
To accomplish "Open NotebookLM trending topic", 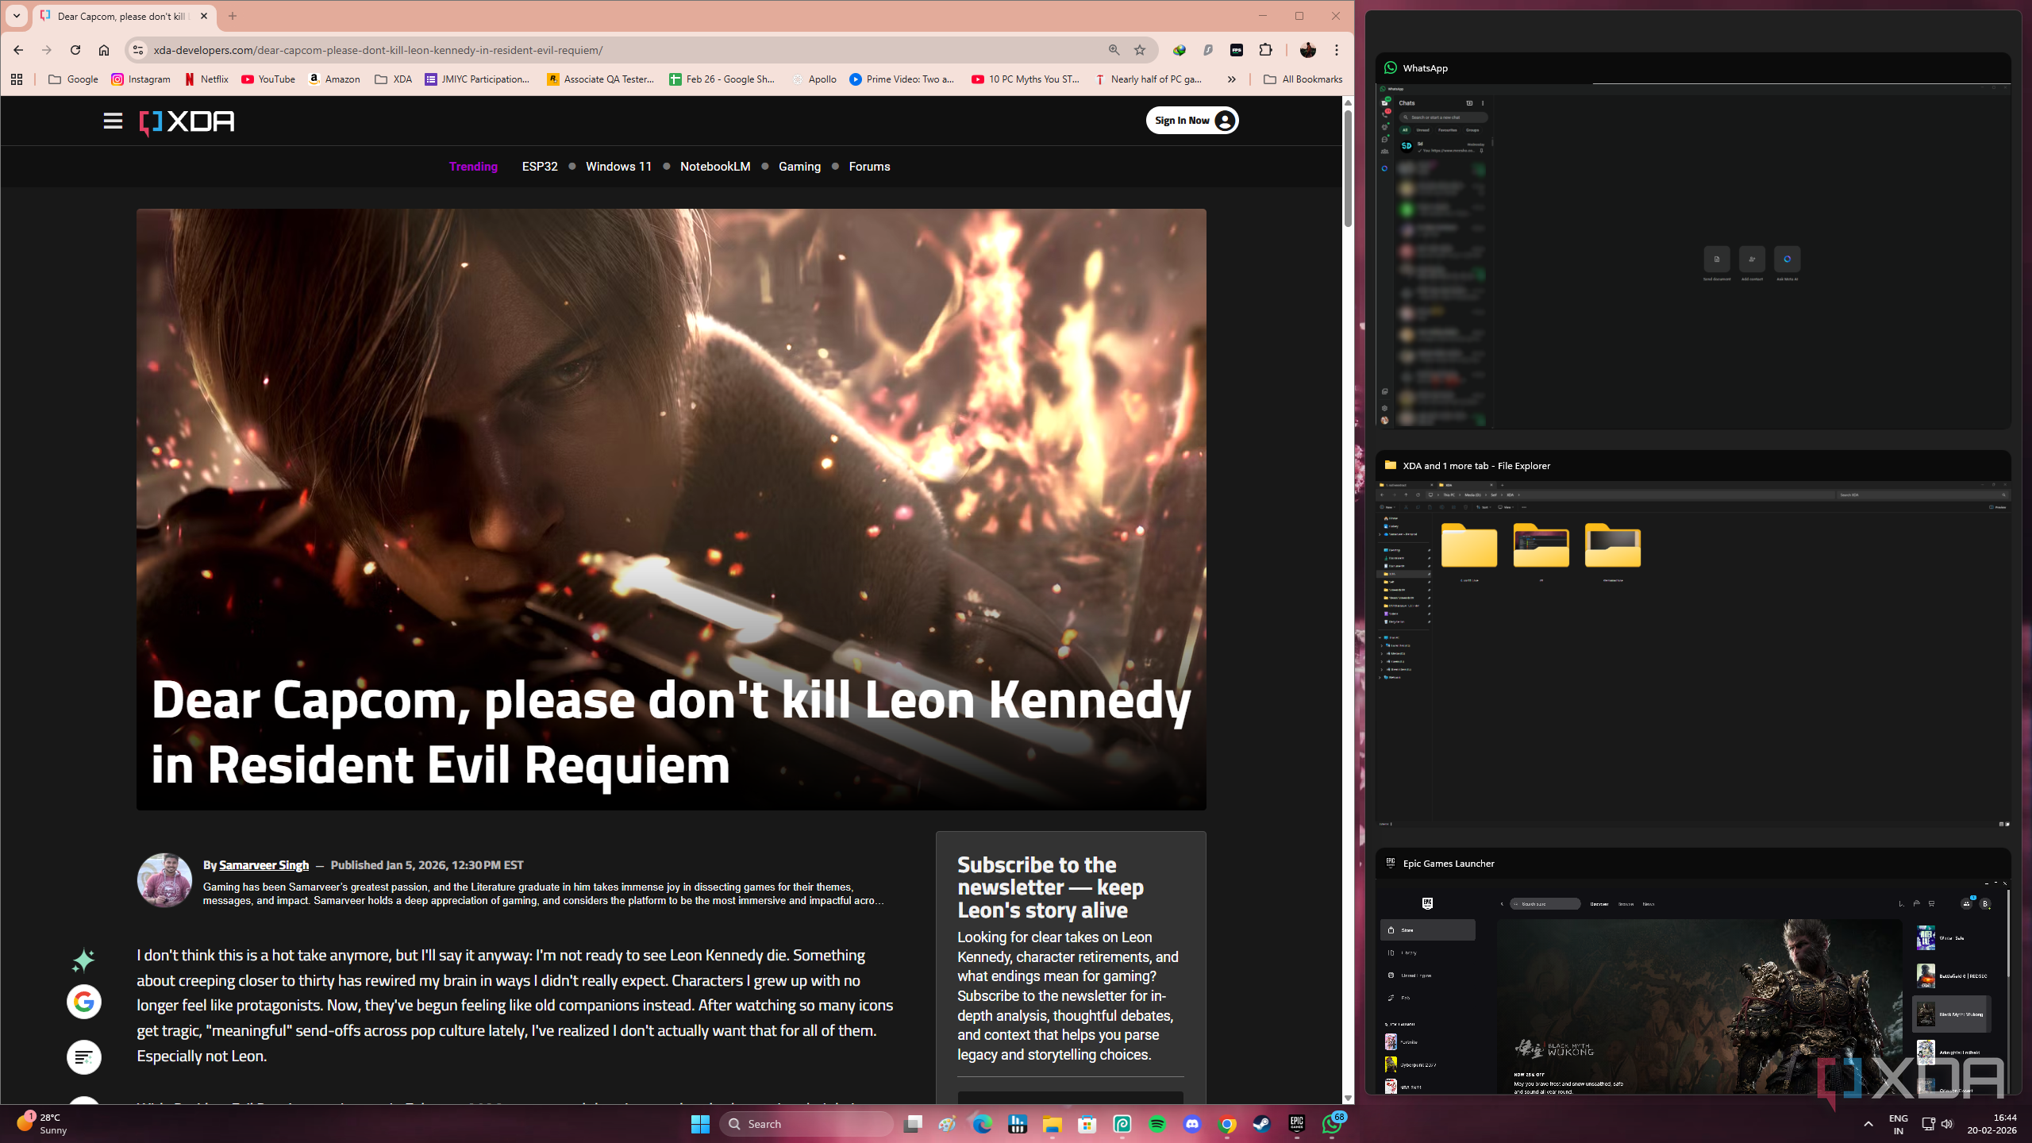I will click(715, 167).
